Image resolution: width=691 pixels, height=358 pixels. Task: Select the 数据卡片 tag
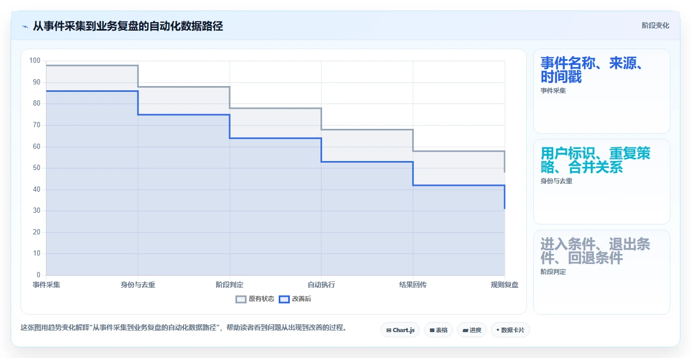[x=510, y=330]
